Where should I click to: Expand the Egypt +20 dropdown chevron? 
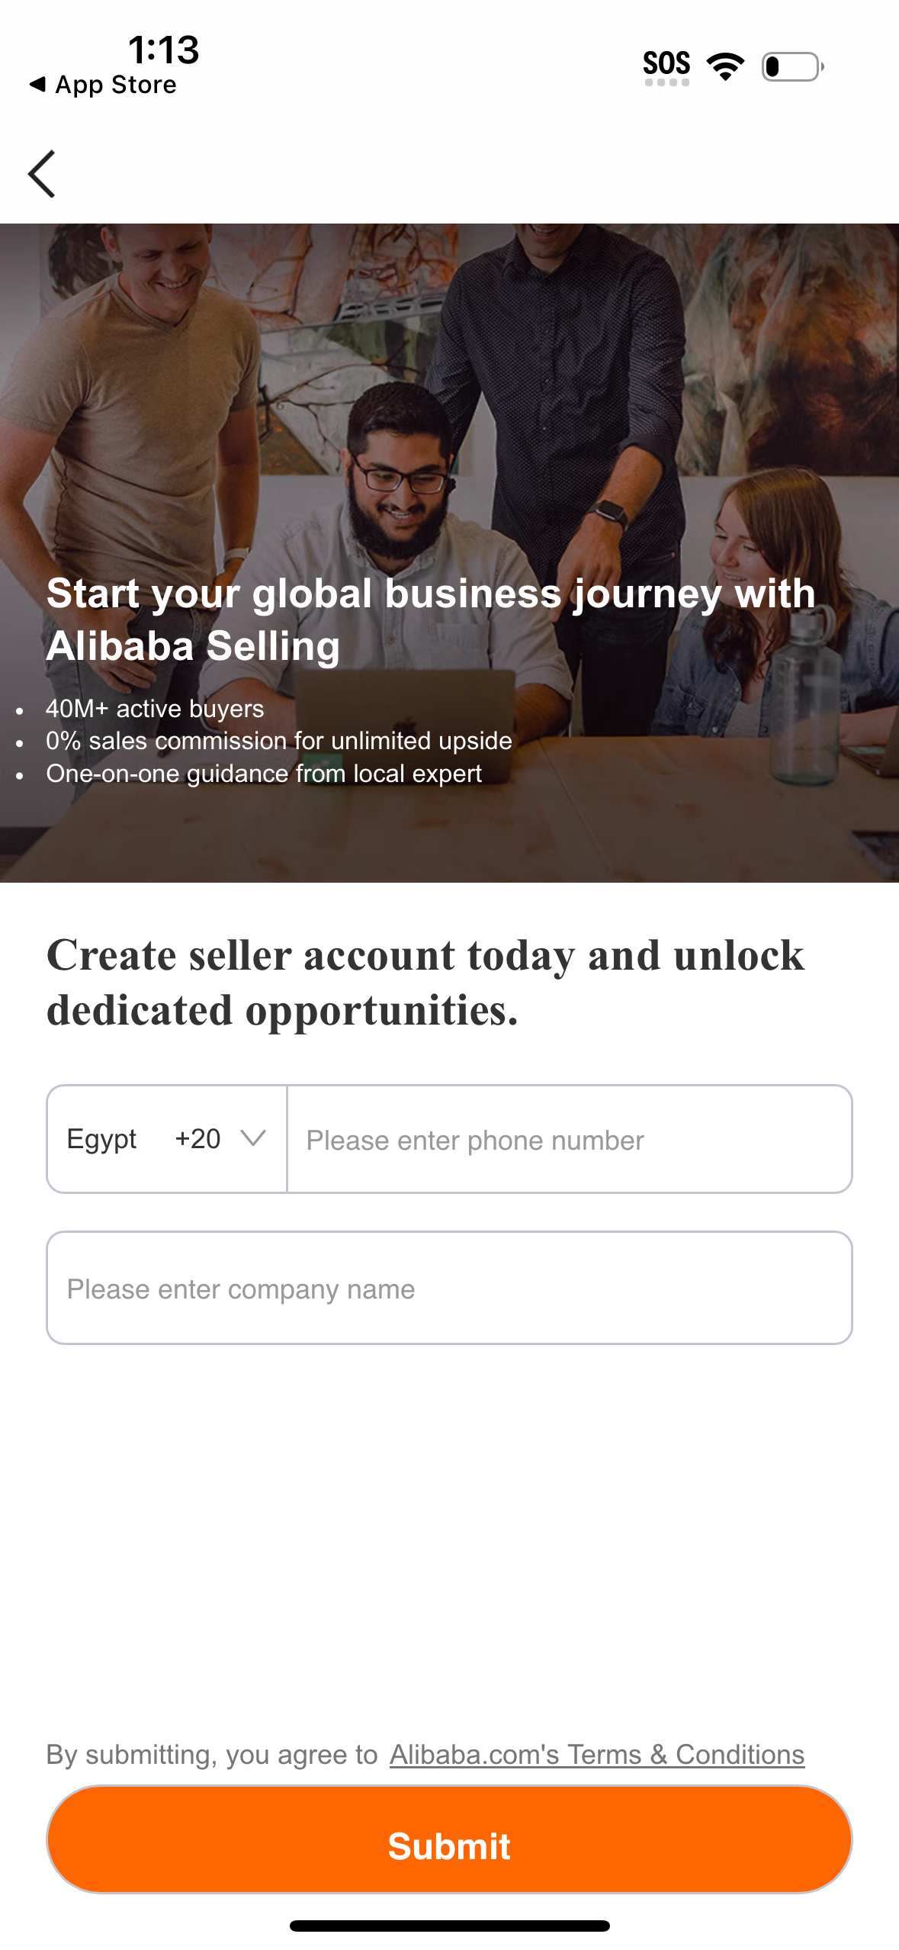(x=252, y=1138)
